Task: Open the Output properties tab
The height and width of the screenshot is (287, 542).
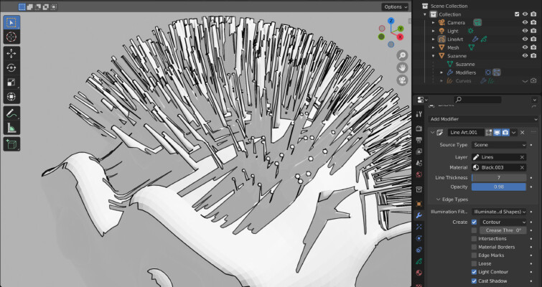Action: click(419, 140)
